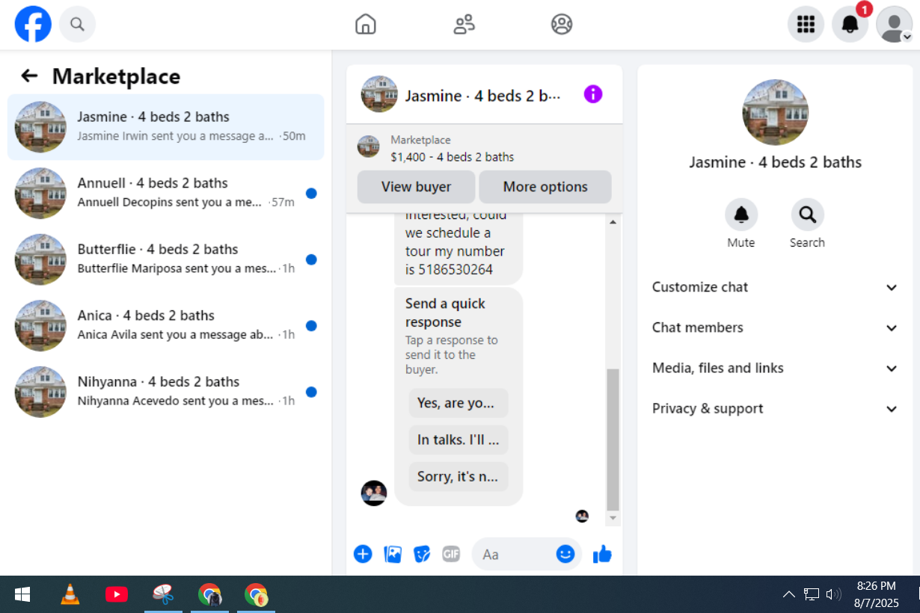Expand the Chat members section
Viewport: 920px width, 613px height.
[x=774, y=327]
